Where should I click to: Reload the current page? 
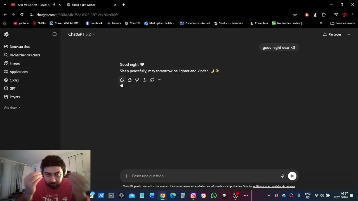[22, 15]
